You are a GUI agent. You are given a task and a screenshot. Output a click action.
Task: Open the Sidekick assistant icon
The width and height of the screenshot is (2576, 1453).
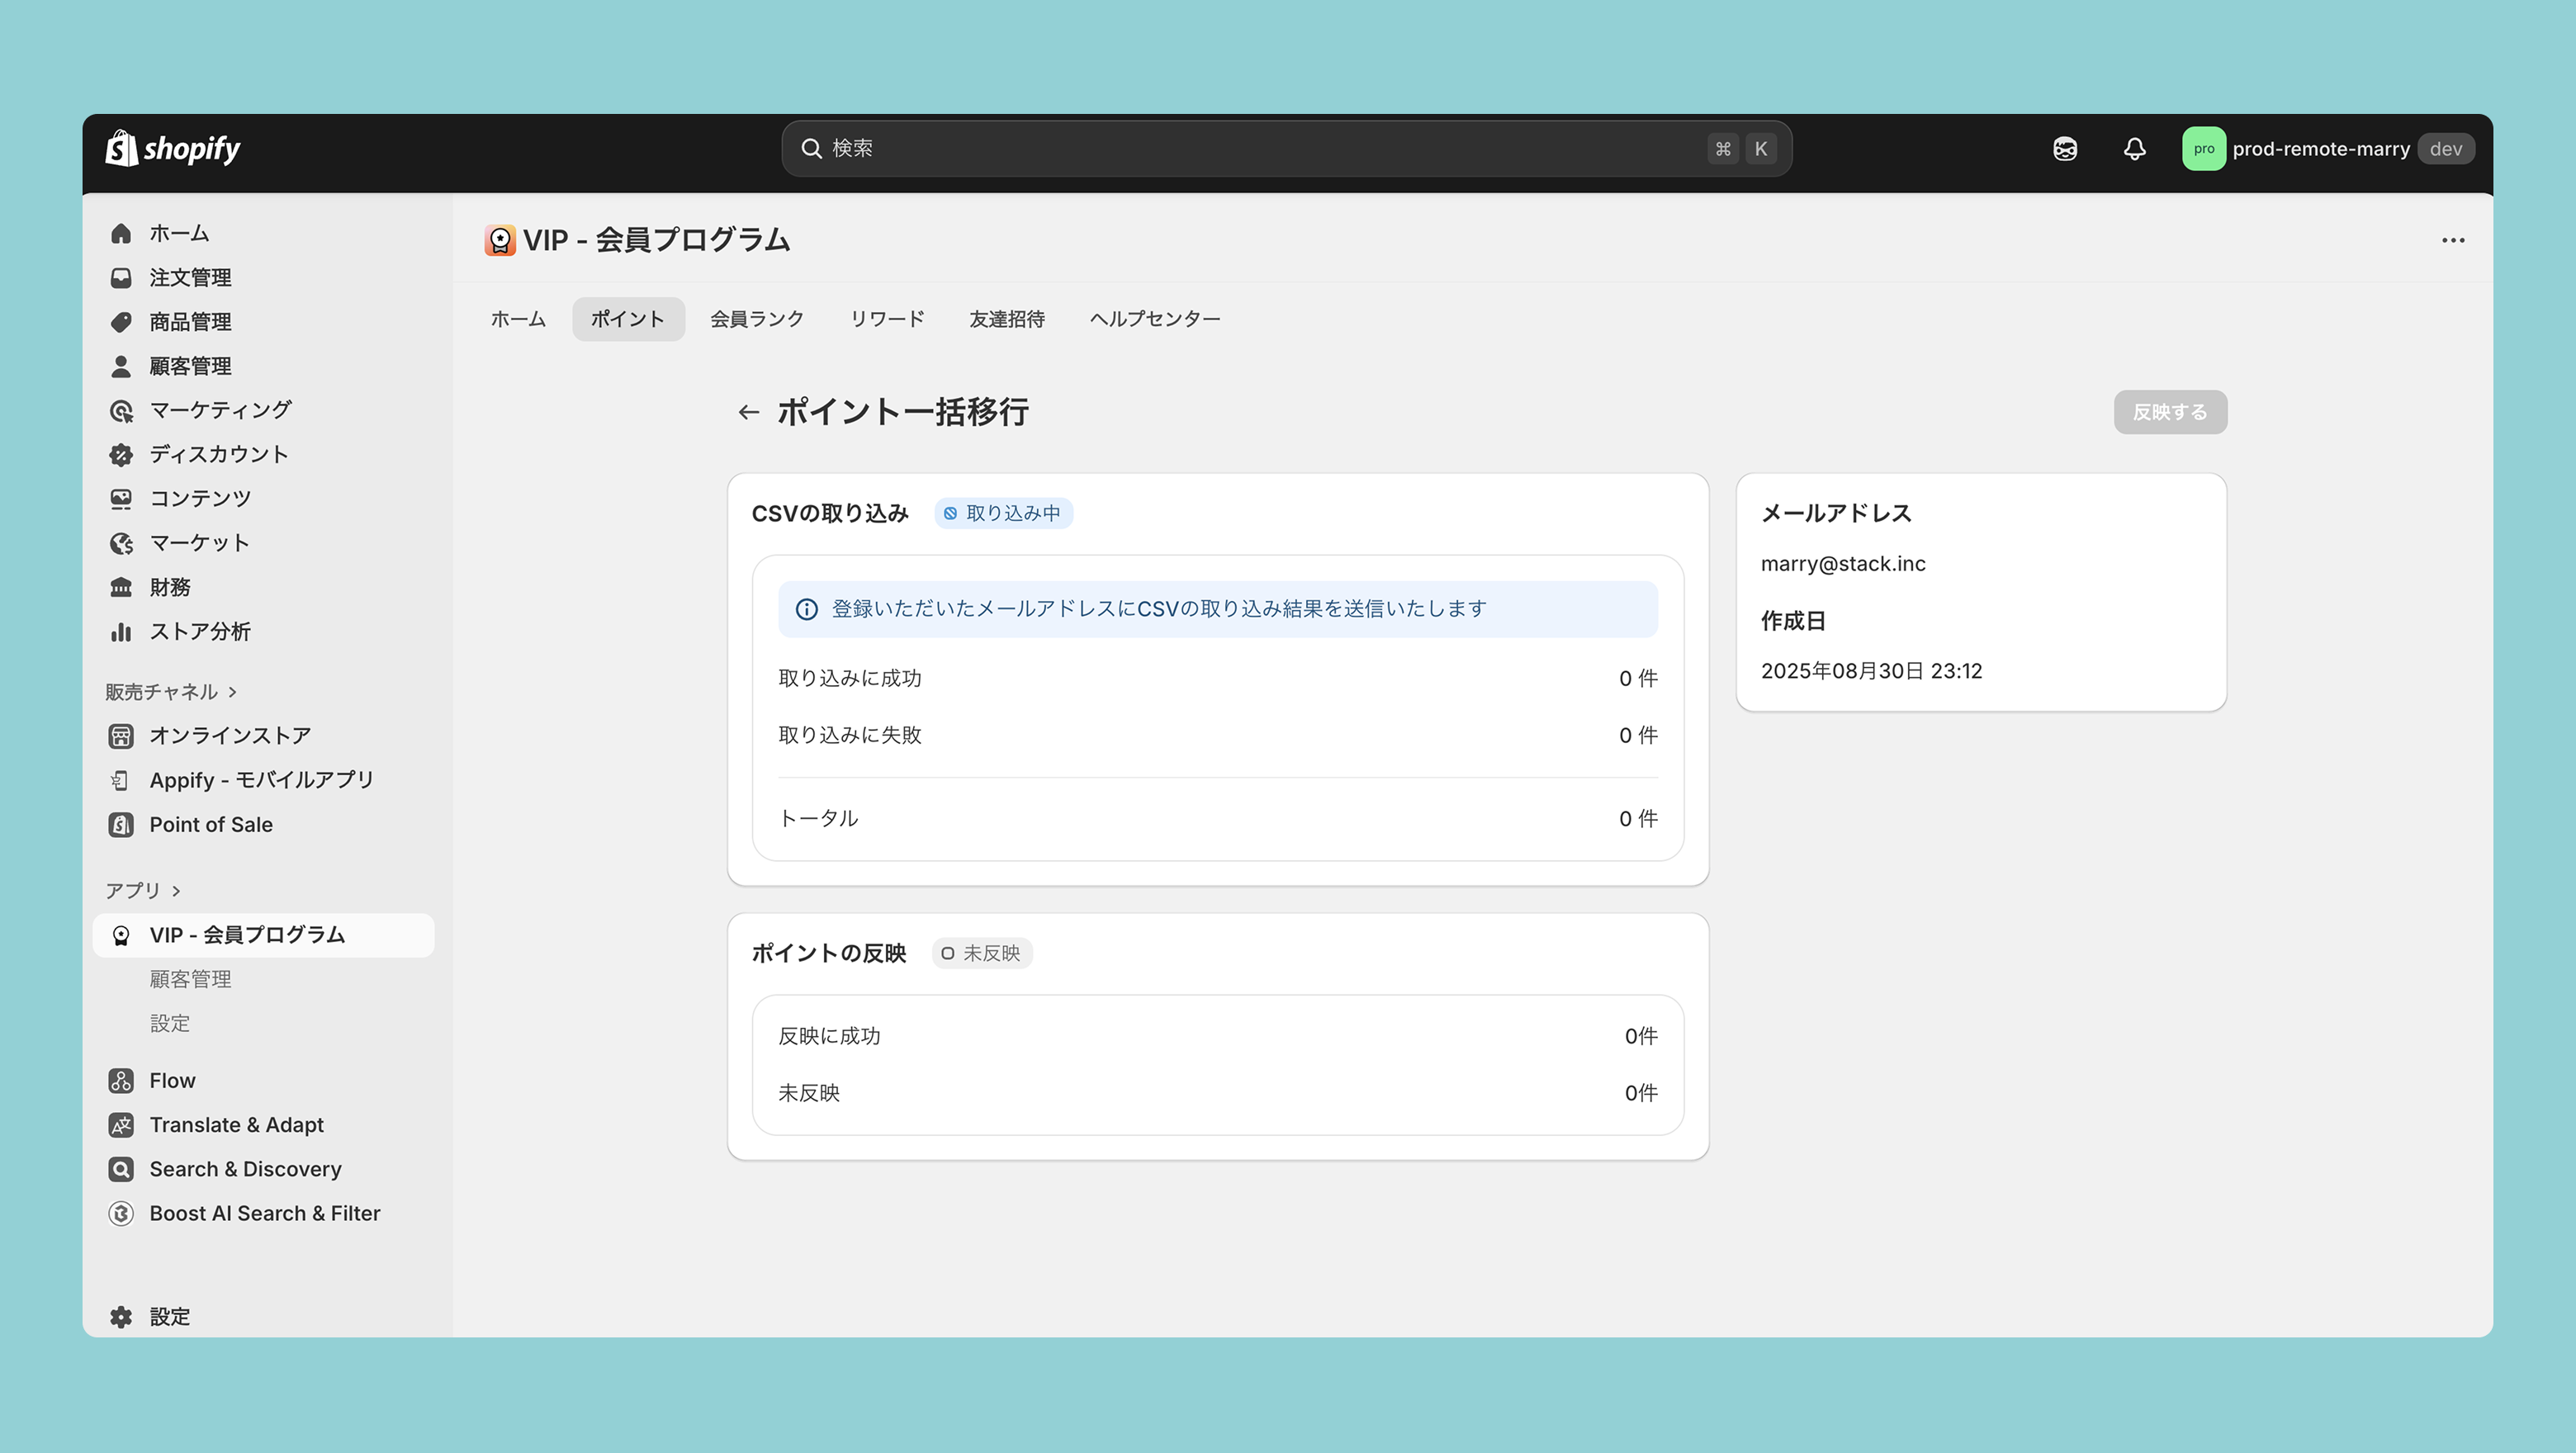tap(2065, 149)
